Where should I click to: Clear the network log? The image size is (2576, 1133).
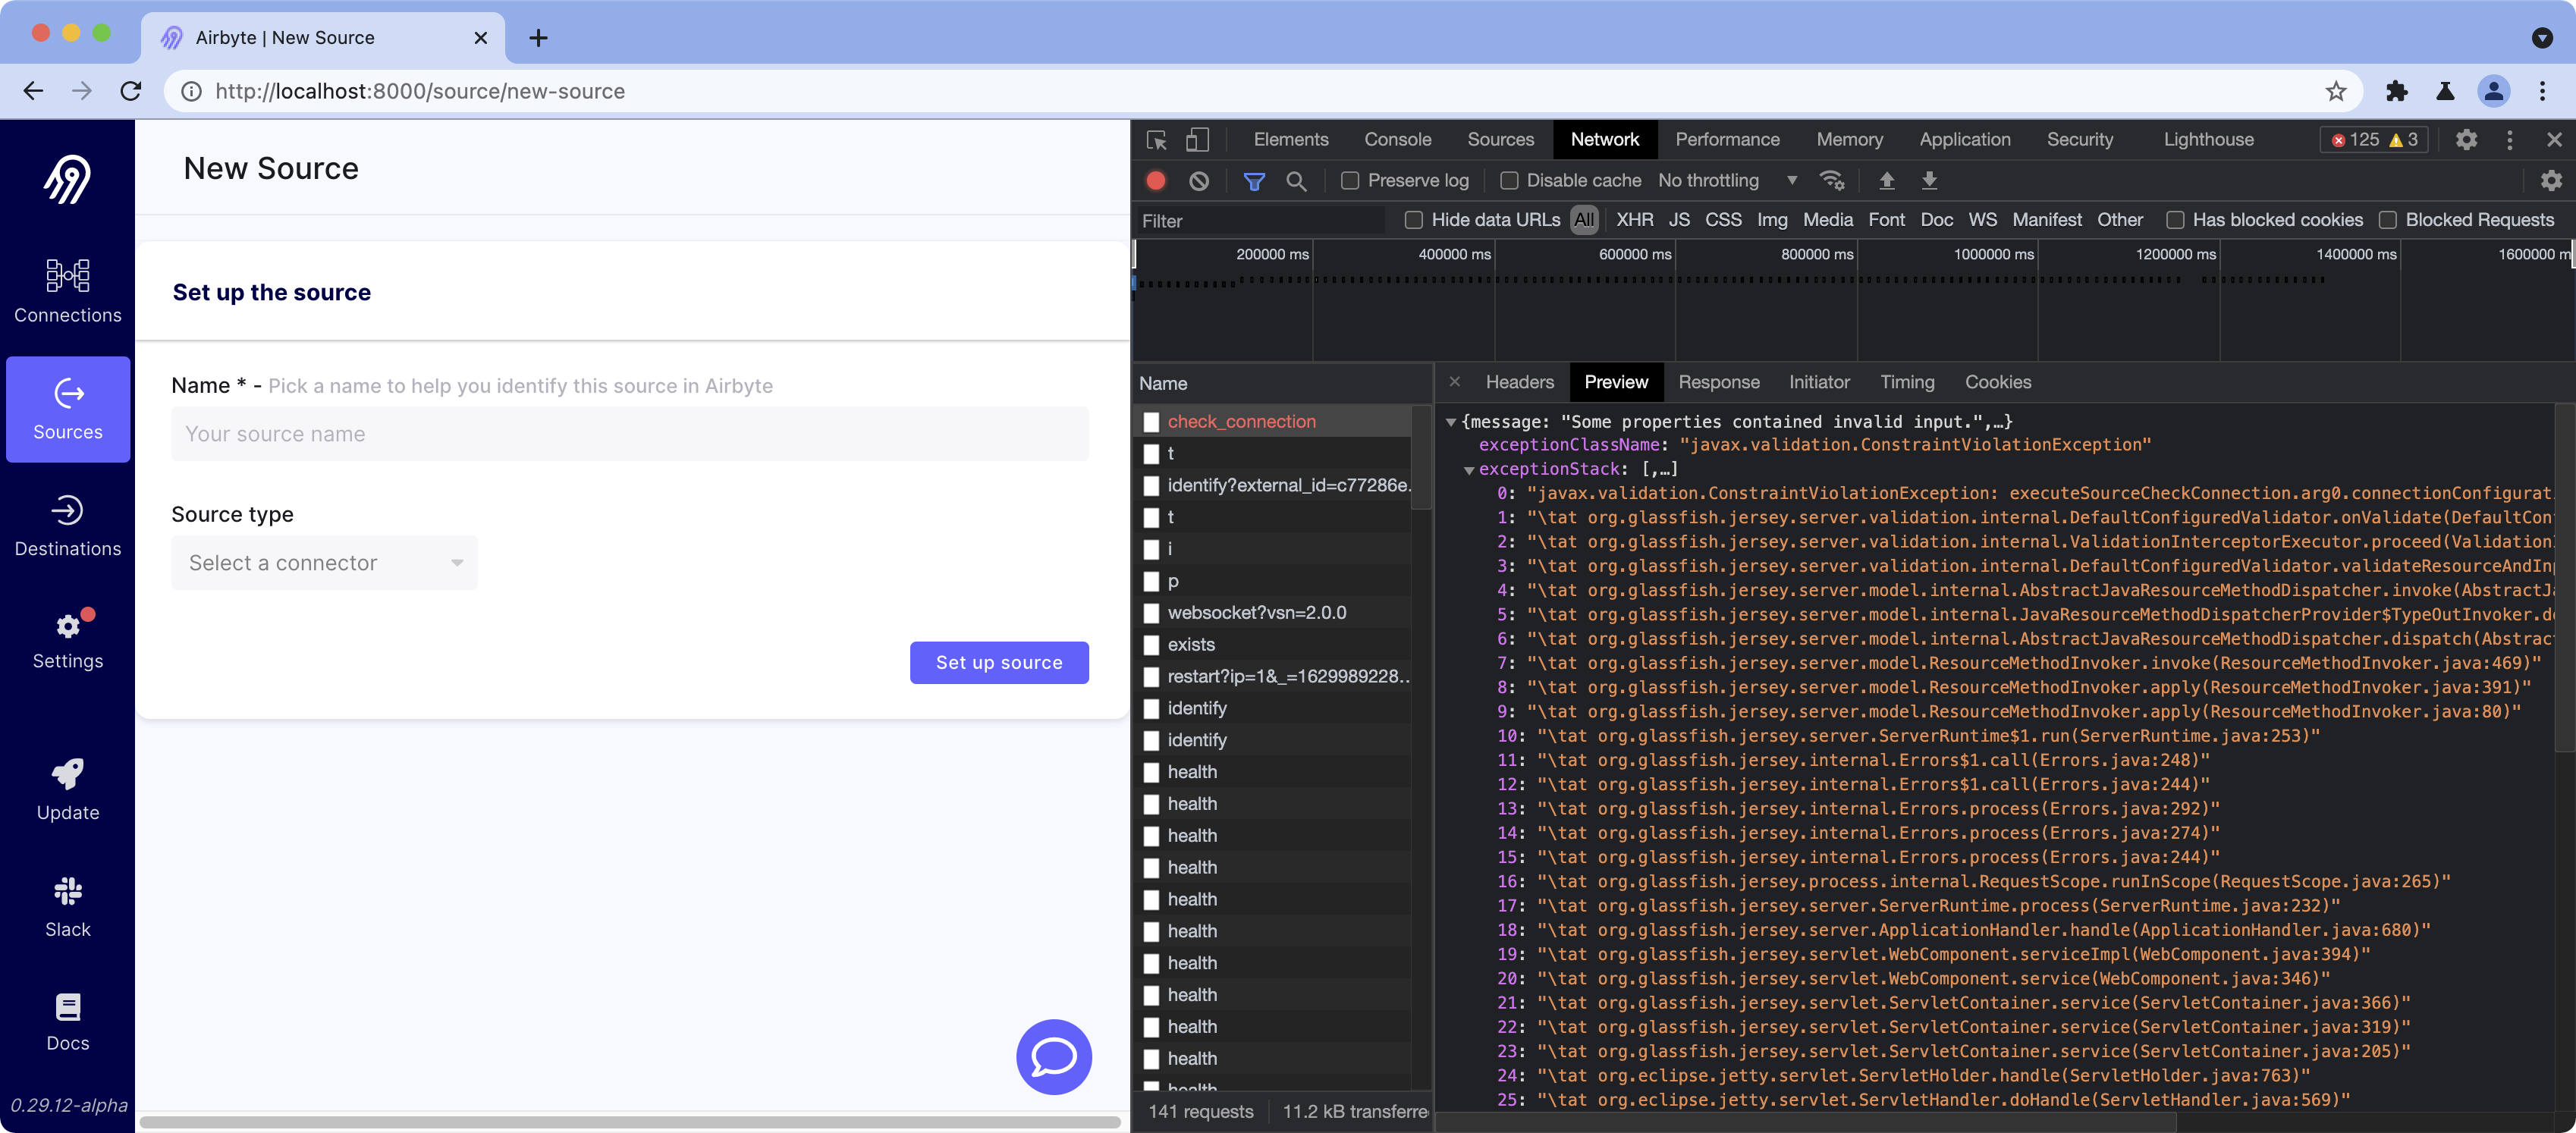click(1198, 181)
